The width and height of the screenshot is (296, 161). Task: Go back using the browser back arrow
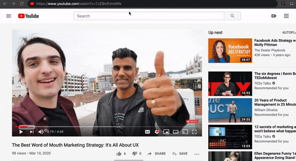coord(5,4)
